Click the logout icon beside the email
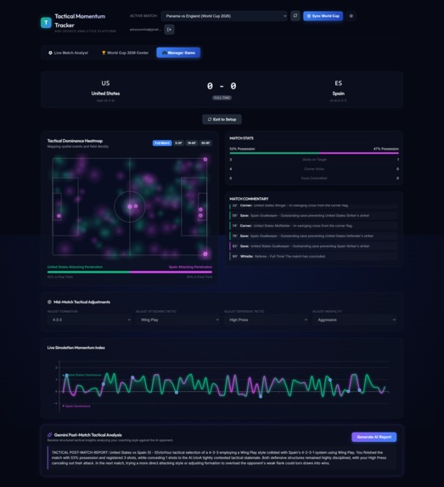Screen dimensions: 444x487 click(170, 30)
